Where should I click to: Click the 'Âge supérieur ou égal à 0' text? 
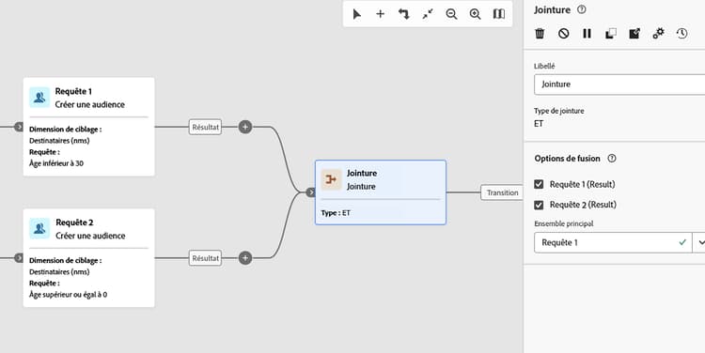[69, 295]
